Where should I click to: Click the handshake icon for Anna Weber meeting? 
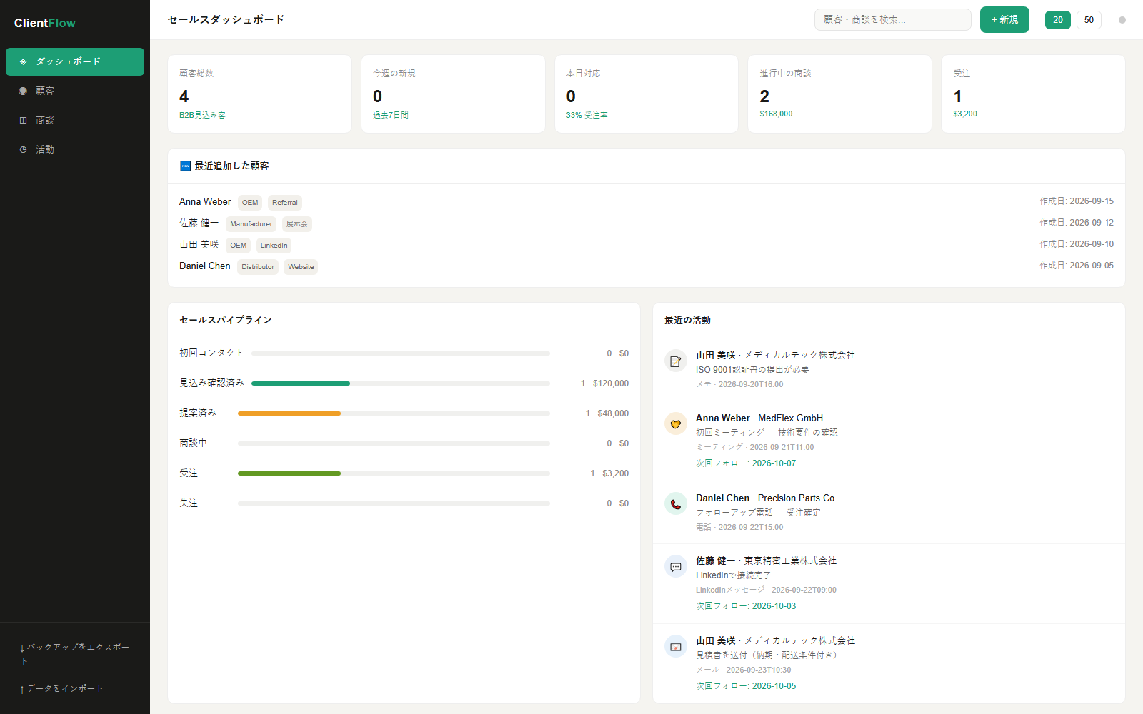(676, 424)
